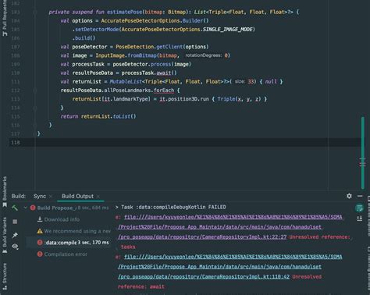The width and height of the screenshot is (370, 295).
Task: Select the Compilation error tree row
Action: coord(67,254)
